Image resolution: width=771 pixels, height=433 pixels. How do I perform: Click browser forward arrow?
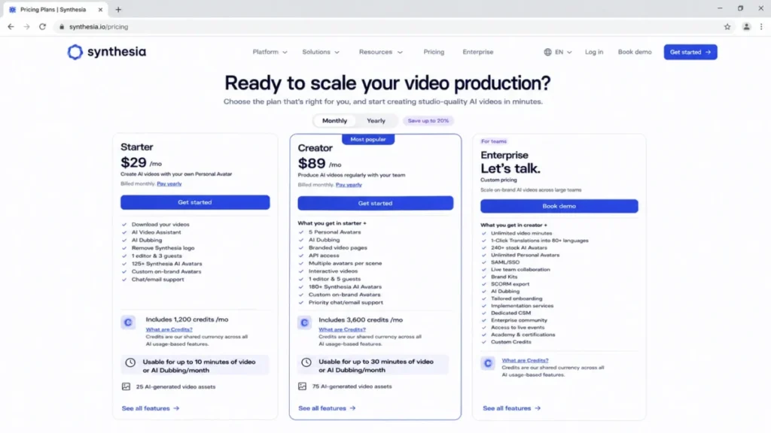26,26
